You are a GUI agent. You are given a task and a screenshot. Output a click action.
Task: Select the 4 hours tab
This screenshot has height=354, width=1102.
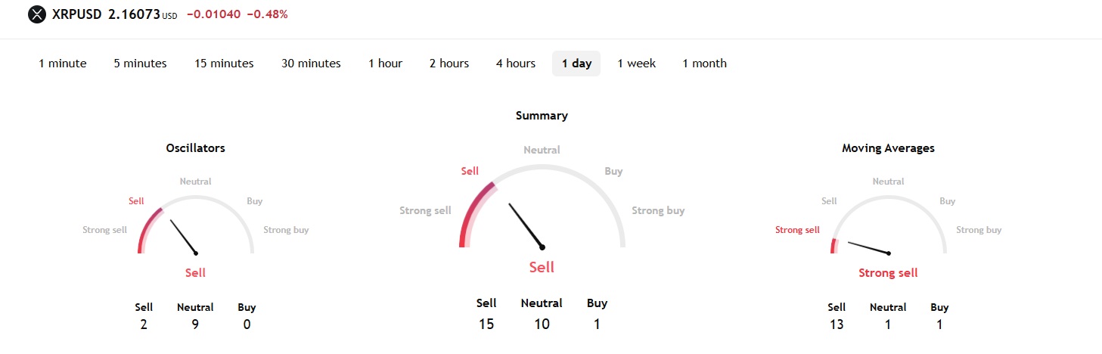pyautogui.click(x=516, y=64)
